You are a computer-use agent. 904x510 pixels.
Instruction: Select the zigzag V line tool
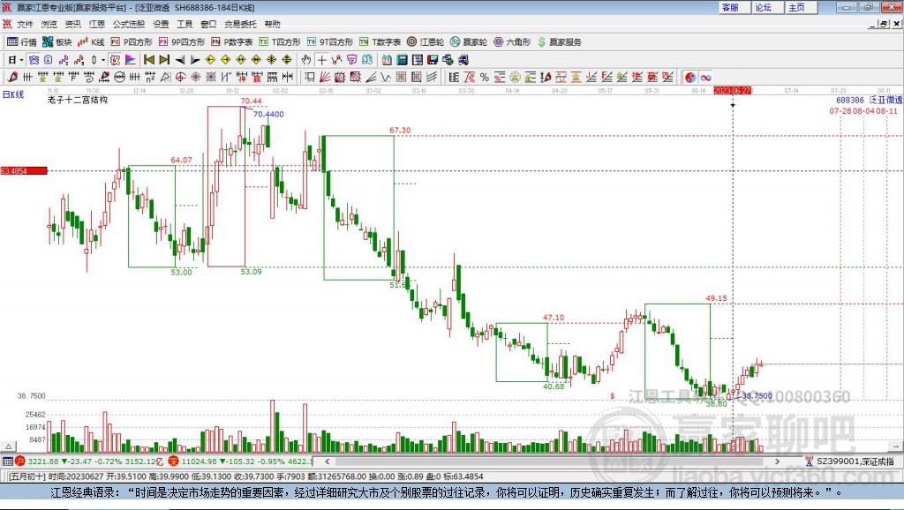click(386, 78)
